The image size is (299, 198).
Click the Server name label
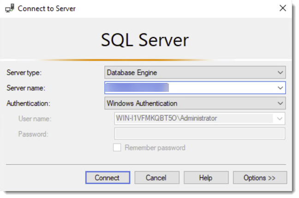tap(26, 88)
